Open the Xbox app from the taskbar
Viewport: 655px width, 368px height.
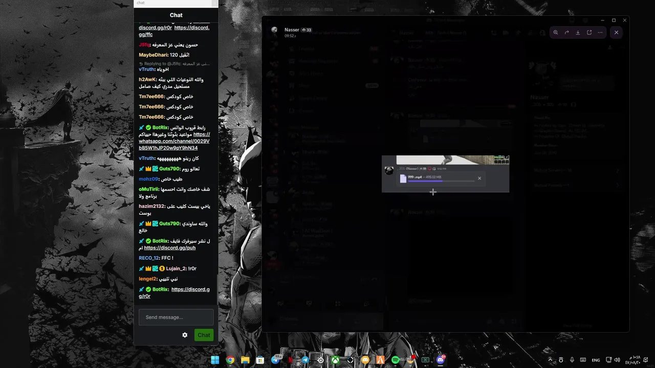click(335, 360)
